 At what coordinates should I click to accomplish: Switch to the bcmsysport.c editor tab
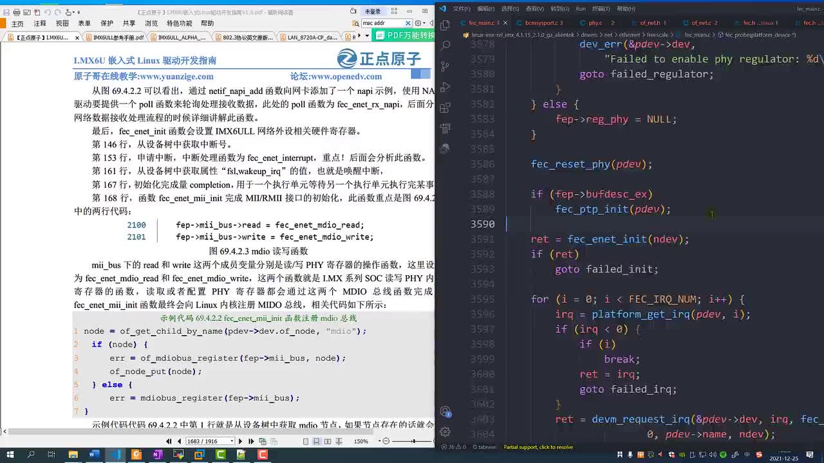[541, 23]
